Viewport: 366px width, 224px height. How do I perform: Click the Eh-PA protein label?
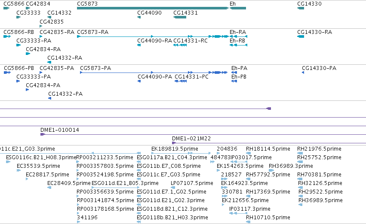[x=239, y=68]
